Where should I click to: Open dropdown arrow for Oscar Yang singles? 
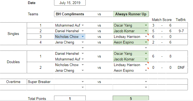pos(146,25)
